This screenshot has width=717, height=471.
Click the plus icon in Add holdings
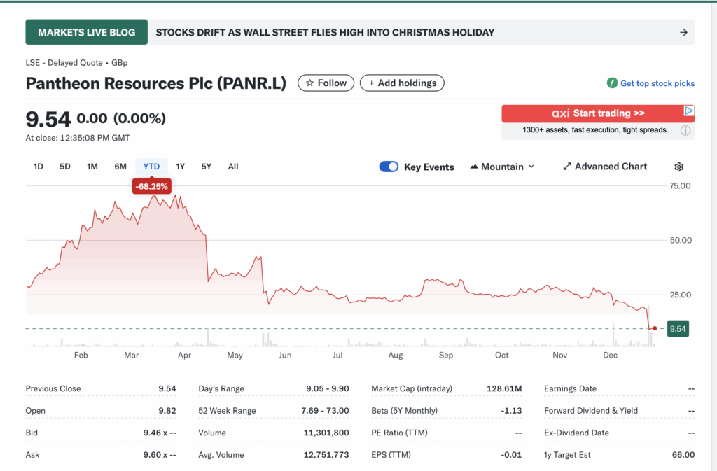(370, 83)
